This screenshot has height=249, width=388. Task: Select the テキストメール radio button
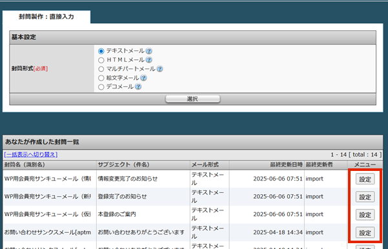click(x=101, y=51)
